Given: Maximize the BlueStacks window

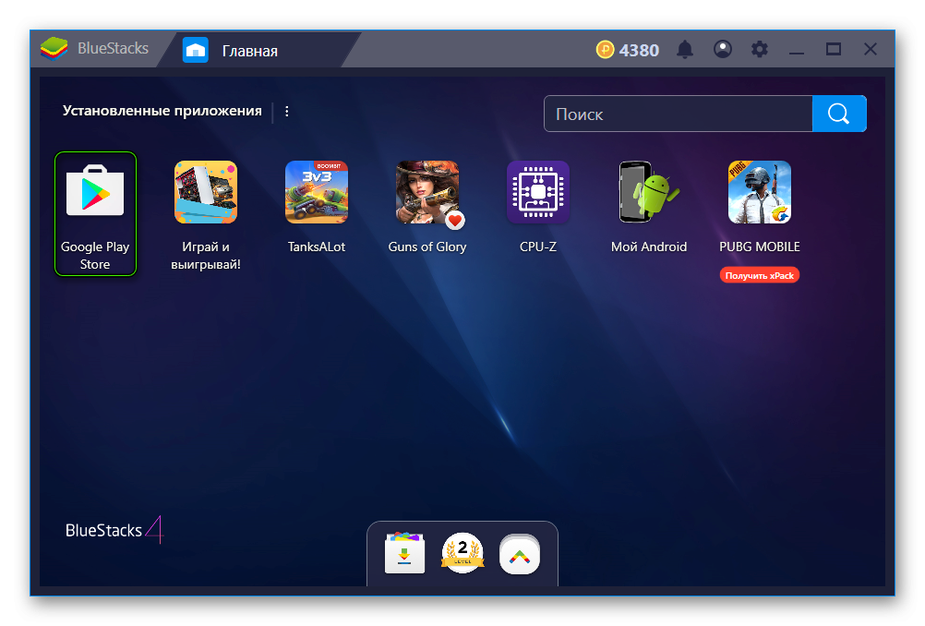Looking at the screenshot, I should coord(833,49).
